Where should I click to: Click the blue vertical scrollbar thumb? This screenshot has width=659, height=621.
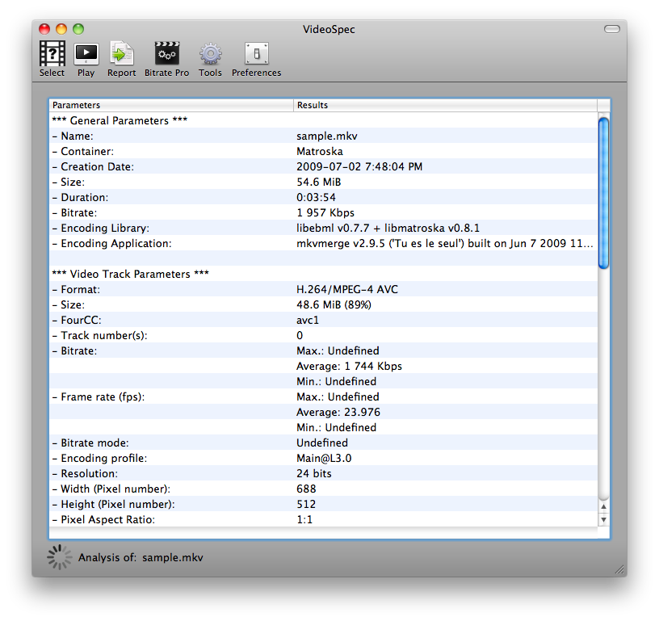pos(603,192)
